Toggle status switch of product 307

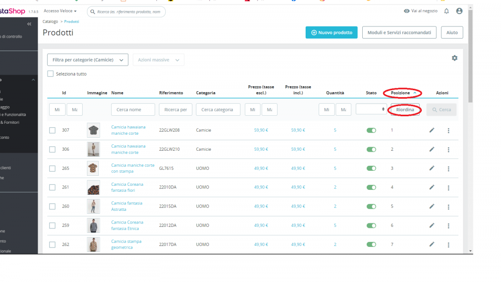coord(371,130)
